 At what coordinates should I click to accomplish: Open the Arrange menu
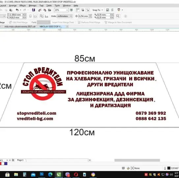[13, 6]
